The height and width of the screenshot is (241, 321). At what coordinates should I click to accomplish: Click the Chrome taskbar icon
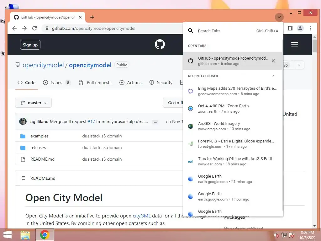click(45, 235)
